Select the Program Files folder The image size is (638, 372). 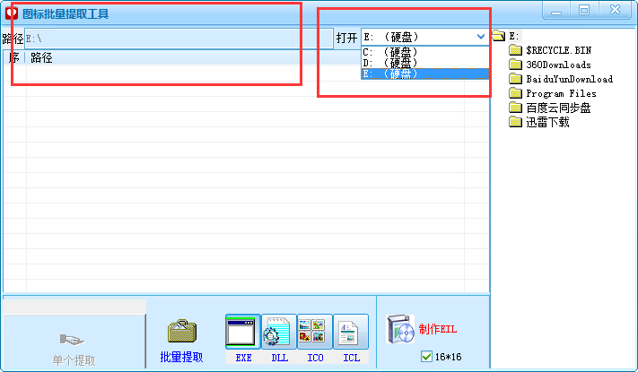coord(560,93)
